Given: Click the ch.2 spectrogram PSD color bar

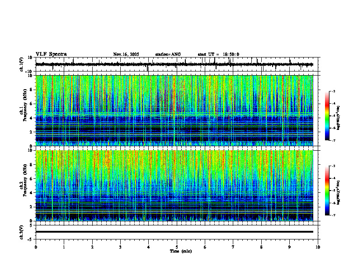Looking at the screenshot, I should (327, 191).
